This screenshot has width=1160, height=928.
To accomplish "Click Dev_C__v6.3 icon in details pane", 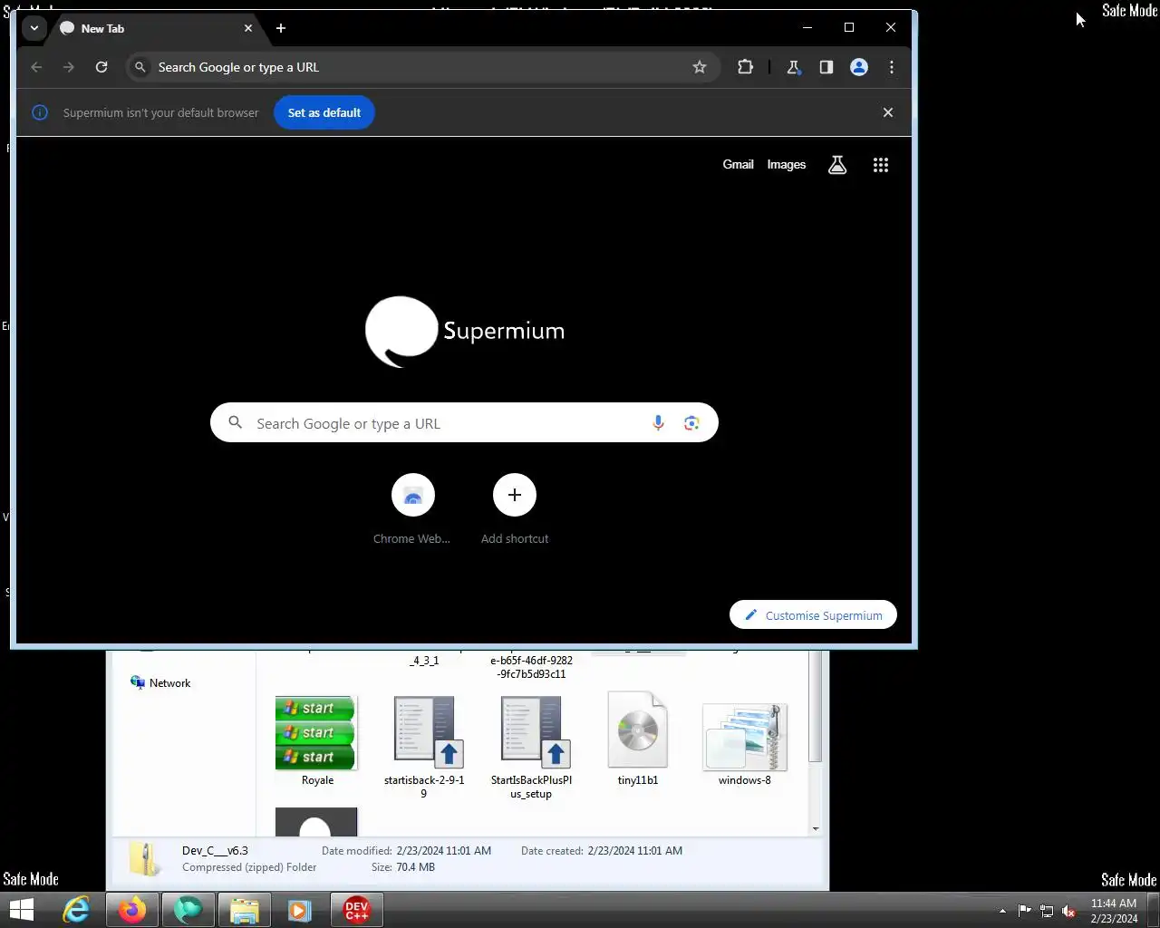I will (145, 858).
